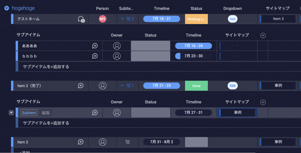Select the ccc dropdown tag

coord(233,19)
